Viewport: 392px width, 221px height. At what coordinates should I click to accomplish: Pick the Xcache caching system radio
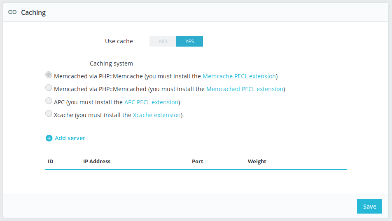click(49, 114)
